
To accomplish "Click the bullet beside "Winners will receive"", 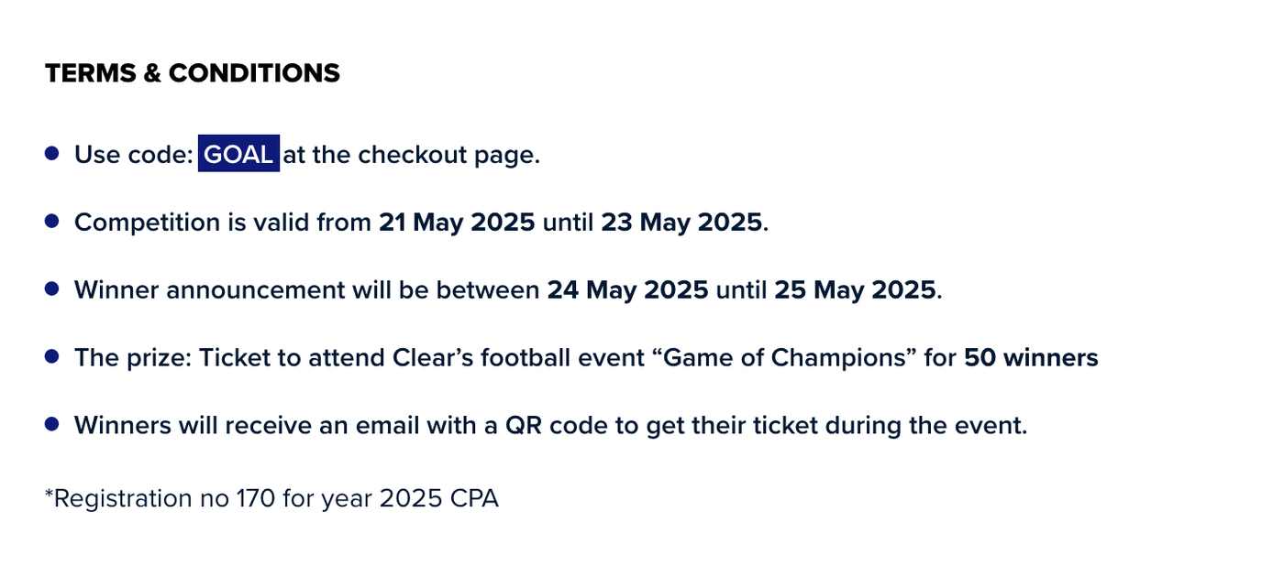I will 52,423.
